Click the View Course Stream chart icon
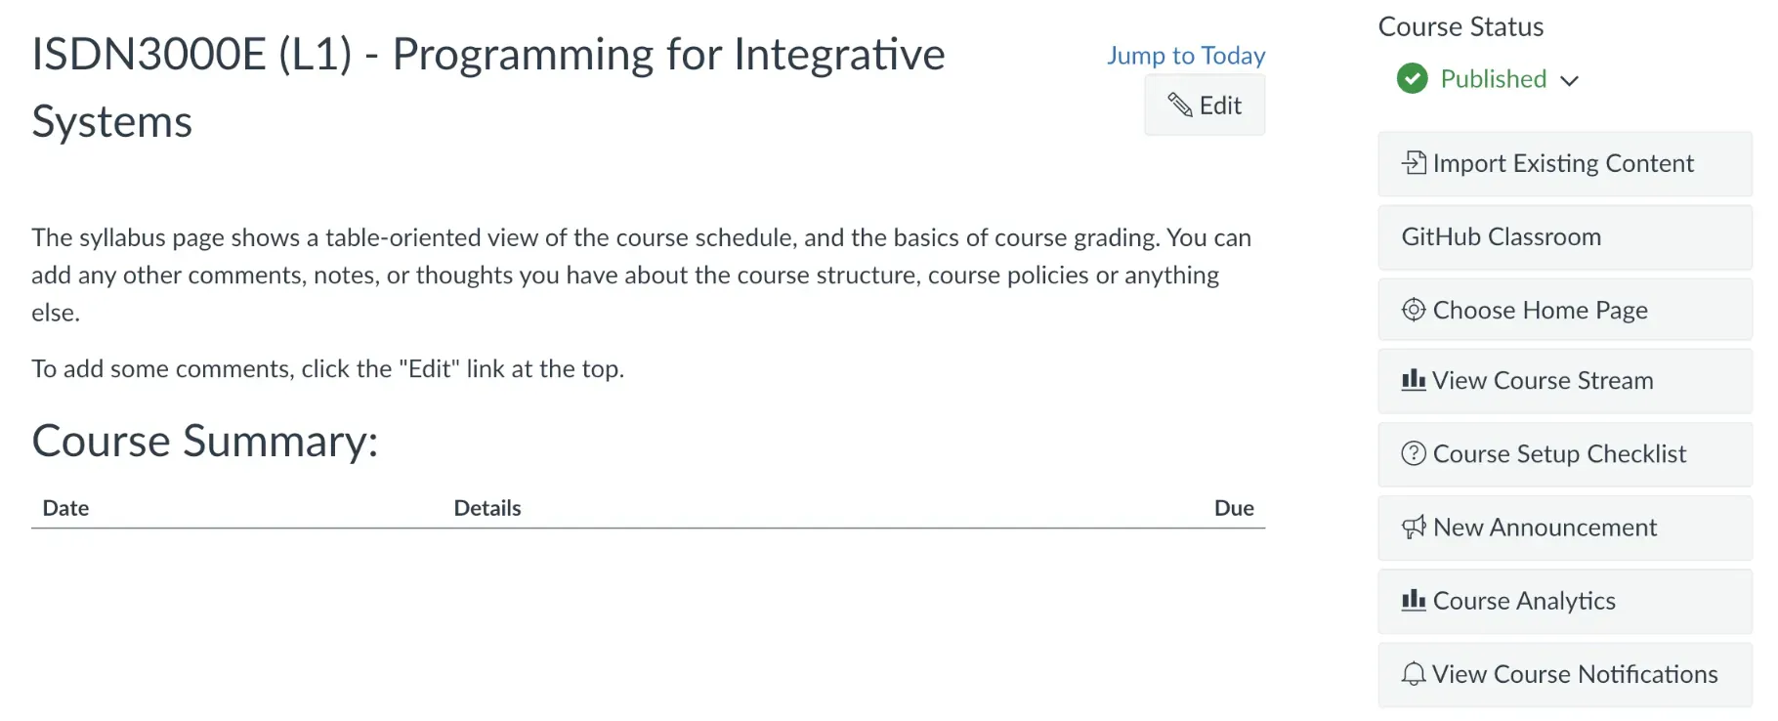Screen dimensions: 1778x721 [1412, 381]
